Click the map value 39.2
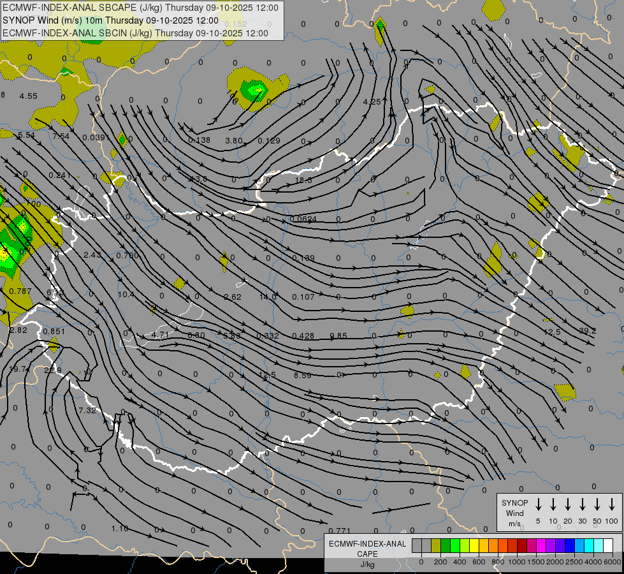This screenshot has height=574, width=624. click(588, 330)
